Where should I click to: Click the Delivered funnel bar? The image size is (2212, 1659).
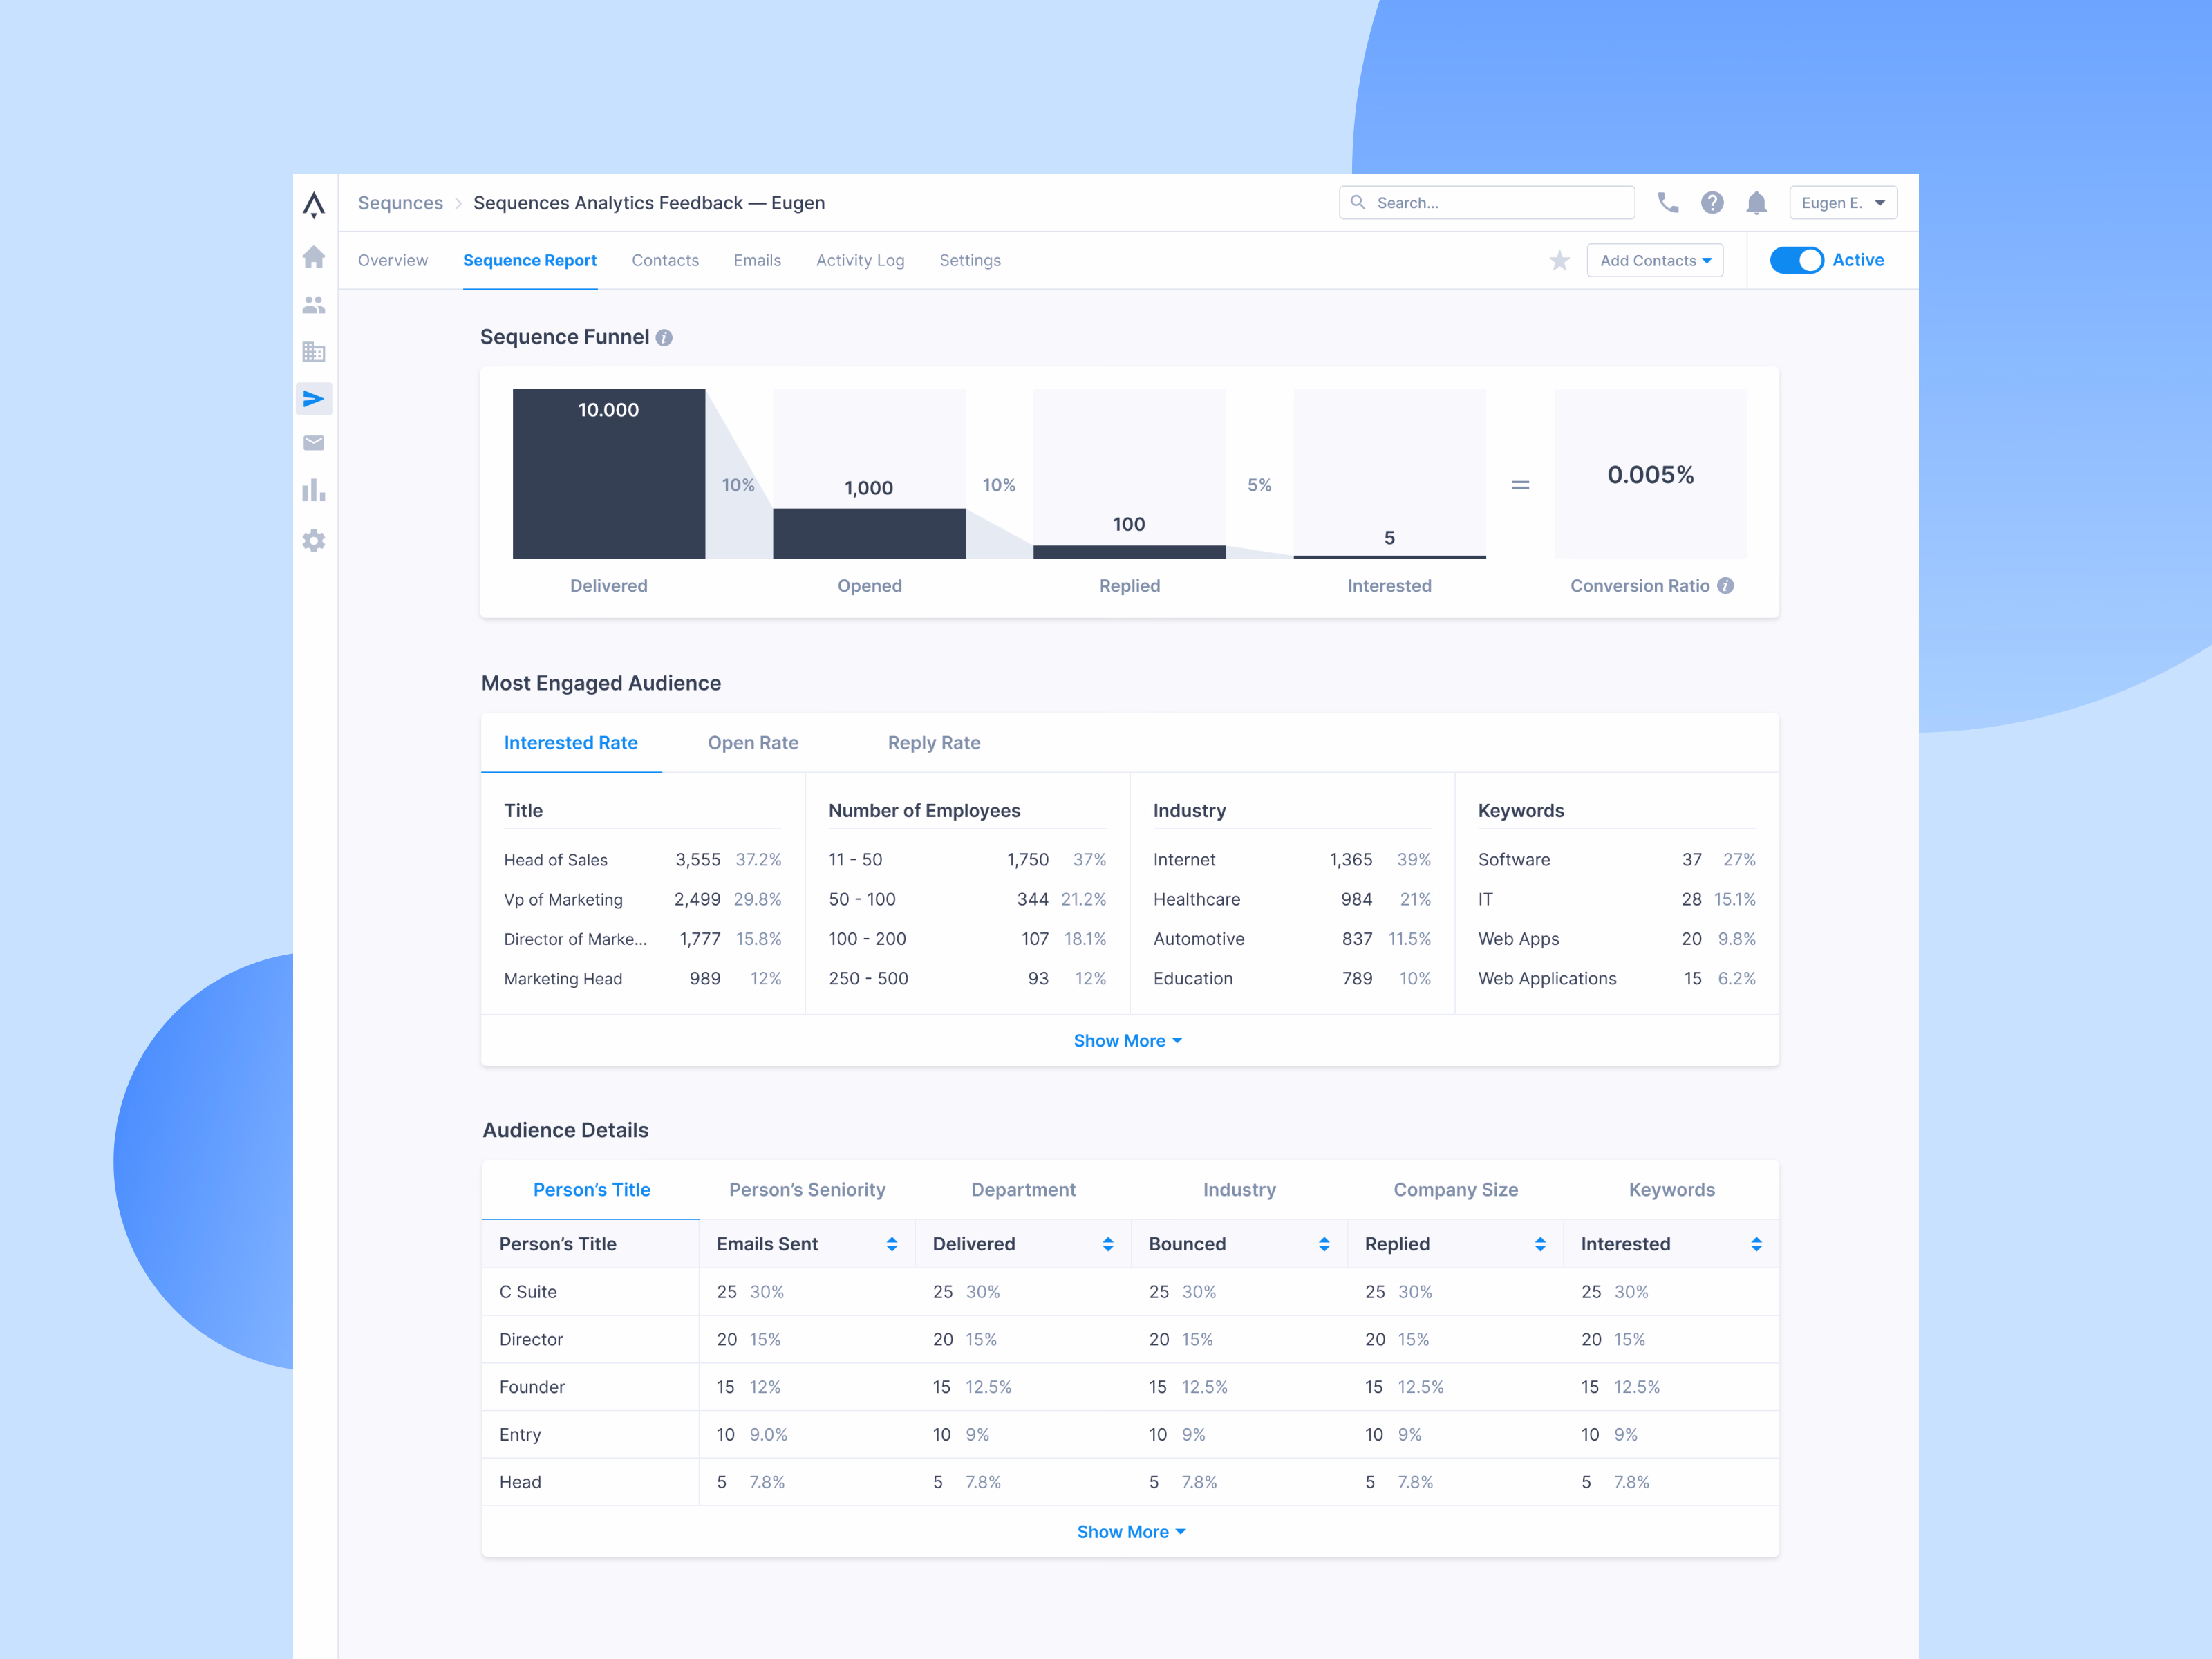[609, 474]
